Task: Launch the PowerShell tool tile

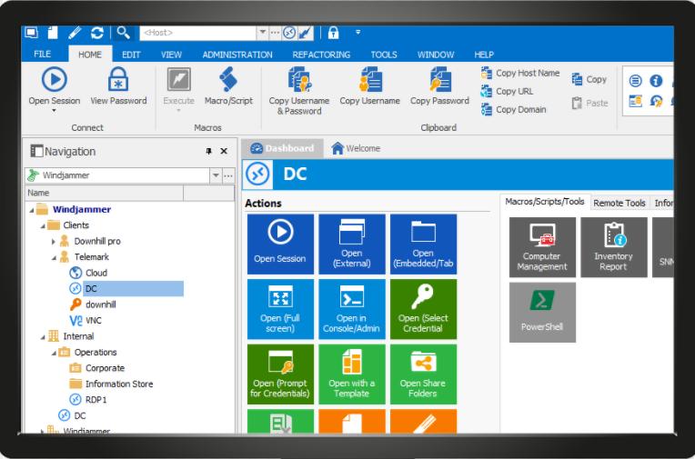Action: click(x=541, y=311)
